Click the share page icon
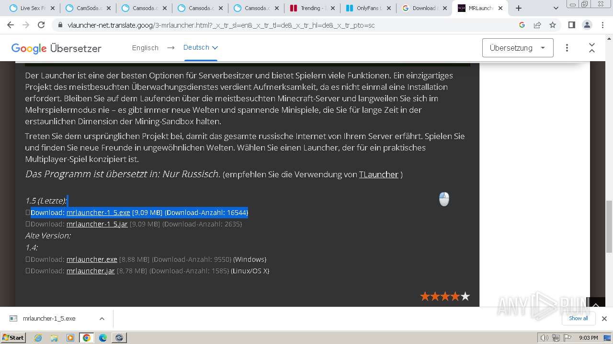The image size is (613, 344). [x=537, y=25]
